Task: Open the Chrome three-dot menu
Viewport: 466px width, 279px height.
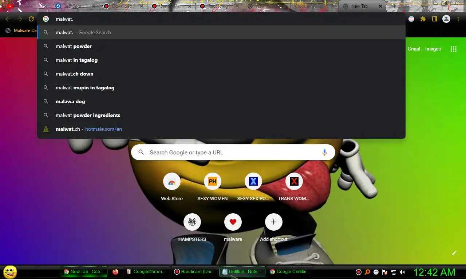Action: pos(458,19)
